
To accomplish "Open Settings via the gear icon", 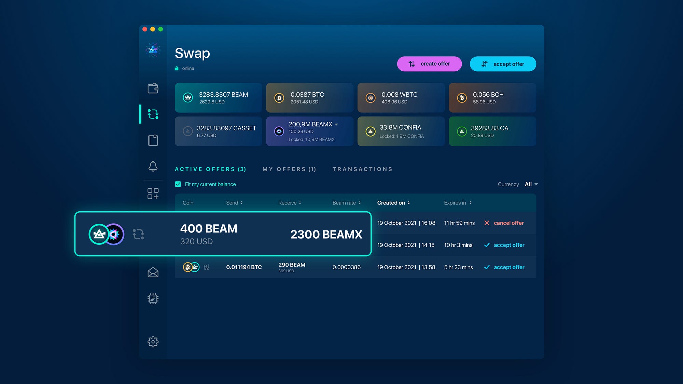I will pyautogui.click(x=153, y=342).
